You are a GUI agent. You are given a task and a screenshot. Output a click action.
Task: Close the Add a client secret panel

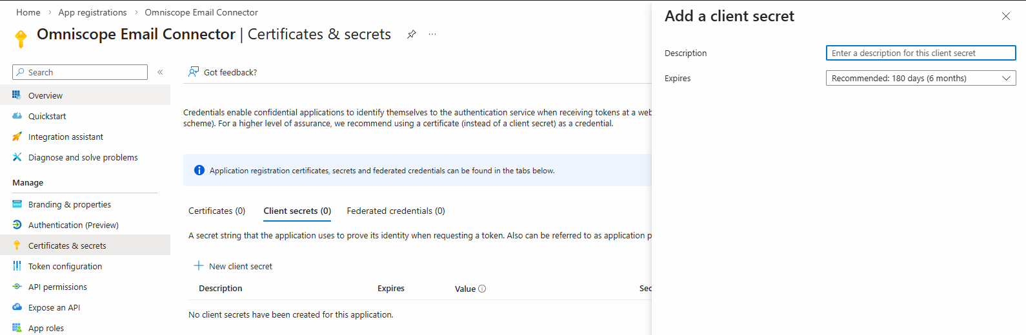click(1005, 16)
